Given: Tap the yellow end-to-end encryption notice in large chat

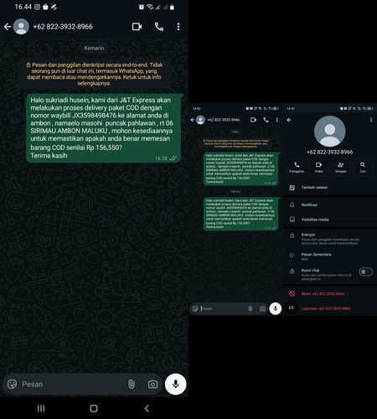Looking at the screenshot, I should (x=95, y=74).
